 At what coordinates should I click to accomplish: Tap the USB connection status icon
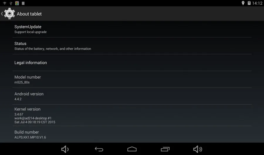click(11, 3)
